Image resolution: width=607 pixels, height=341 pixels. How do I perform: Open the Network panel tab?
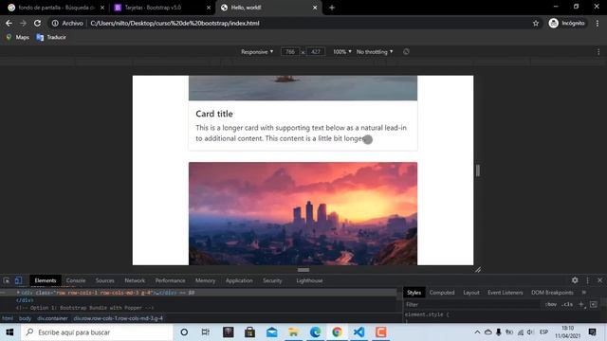[x=135, y=280]
